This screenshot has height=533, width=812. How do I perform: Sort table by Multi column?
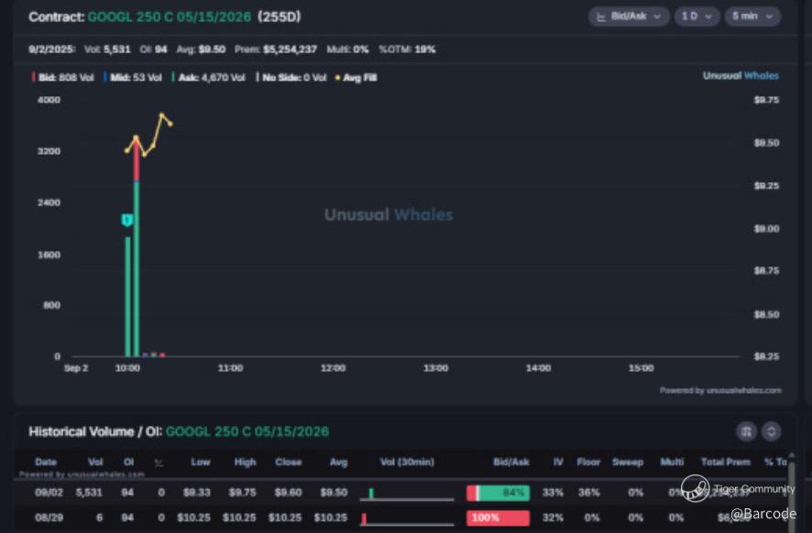(672, 462)
